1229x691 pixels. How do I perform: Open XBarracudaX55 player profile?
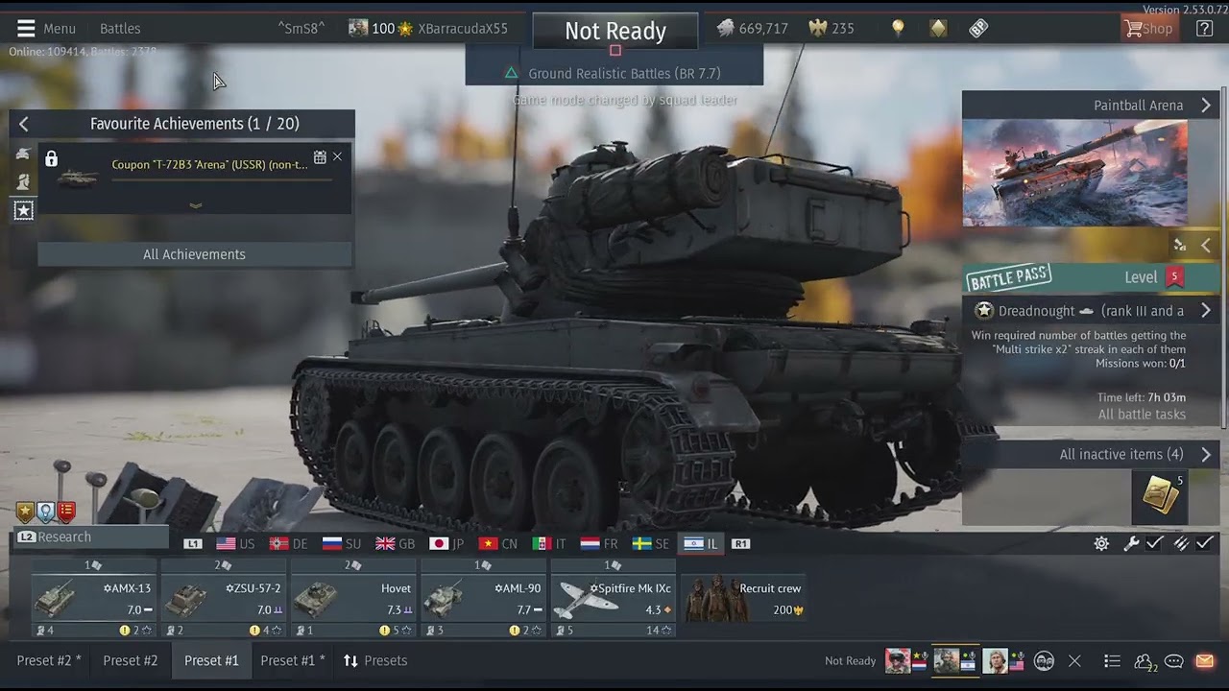[463, 29]
